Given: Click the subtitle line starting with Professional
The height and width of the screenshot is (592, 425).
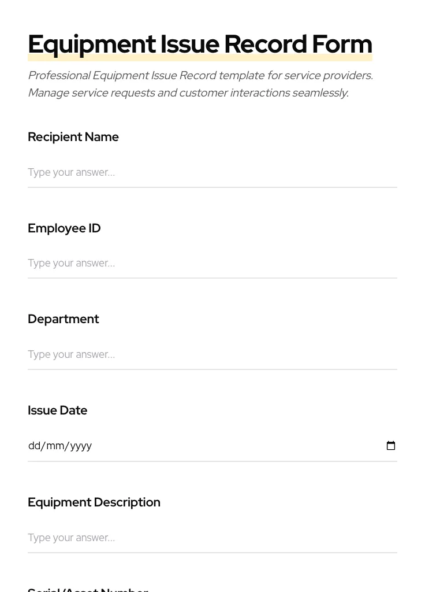Looking at the screenshot, I should coord(200,76).
